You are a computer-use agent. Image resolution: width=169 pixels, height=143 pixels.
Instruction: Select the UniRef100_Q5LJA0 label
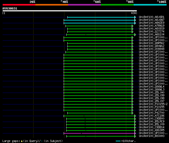tap(152, 93)
